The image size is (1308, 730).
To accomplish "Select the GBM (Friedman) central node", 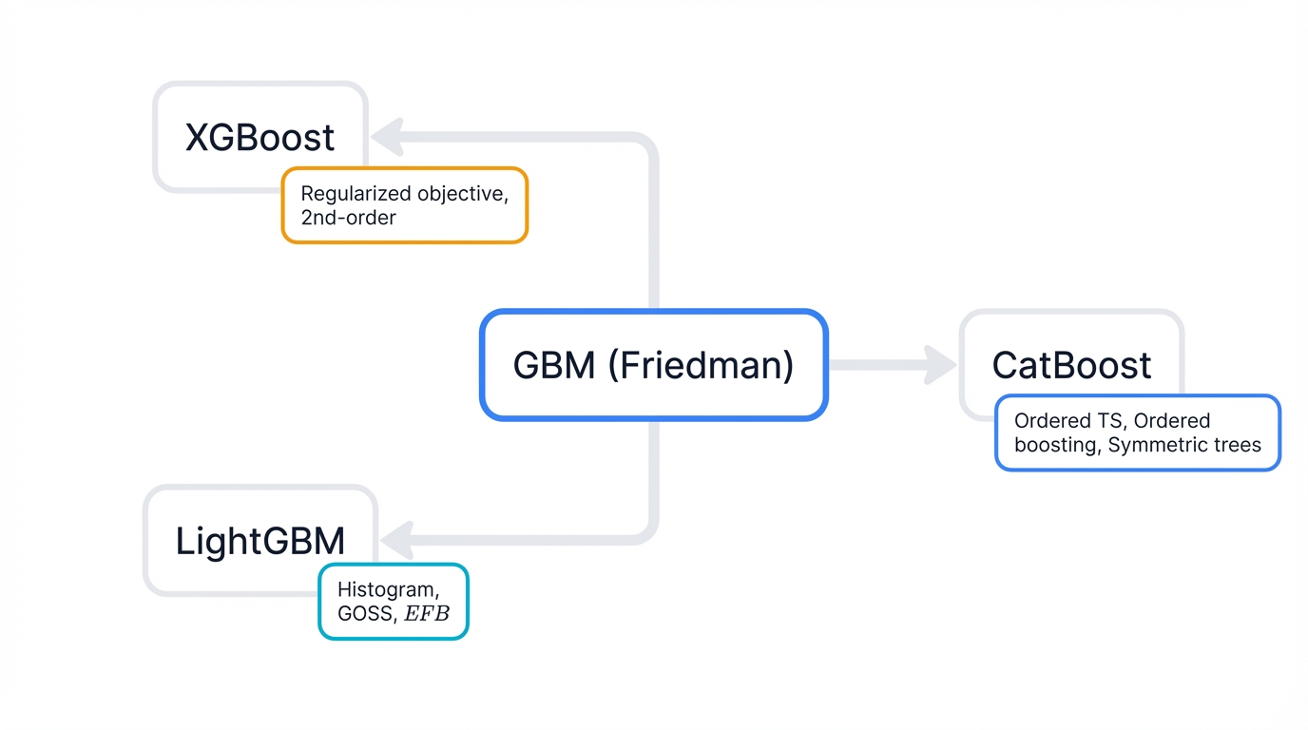I will [653, 365].
